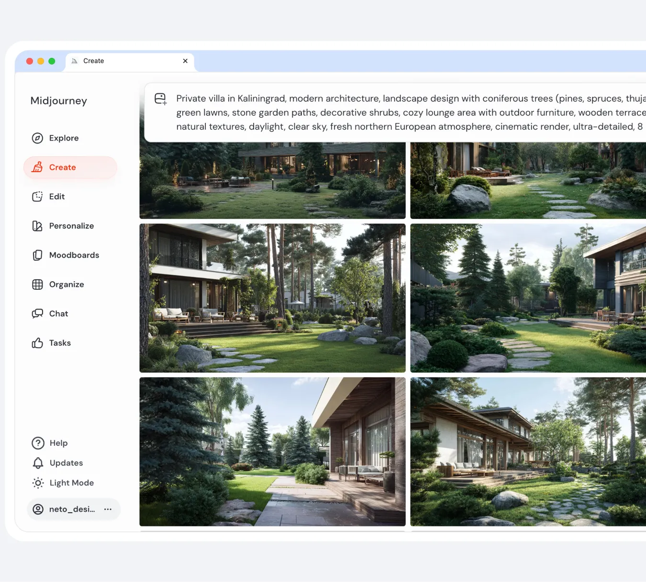
Task: Select the Create paintbrush icon
Action: point(37,167)
